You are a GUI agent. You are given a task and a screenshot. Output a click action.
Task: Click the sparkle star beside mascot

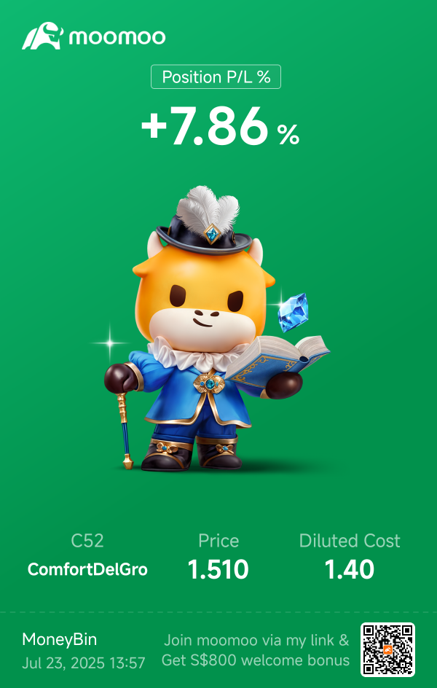[110, 343]
